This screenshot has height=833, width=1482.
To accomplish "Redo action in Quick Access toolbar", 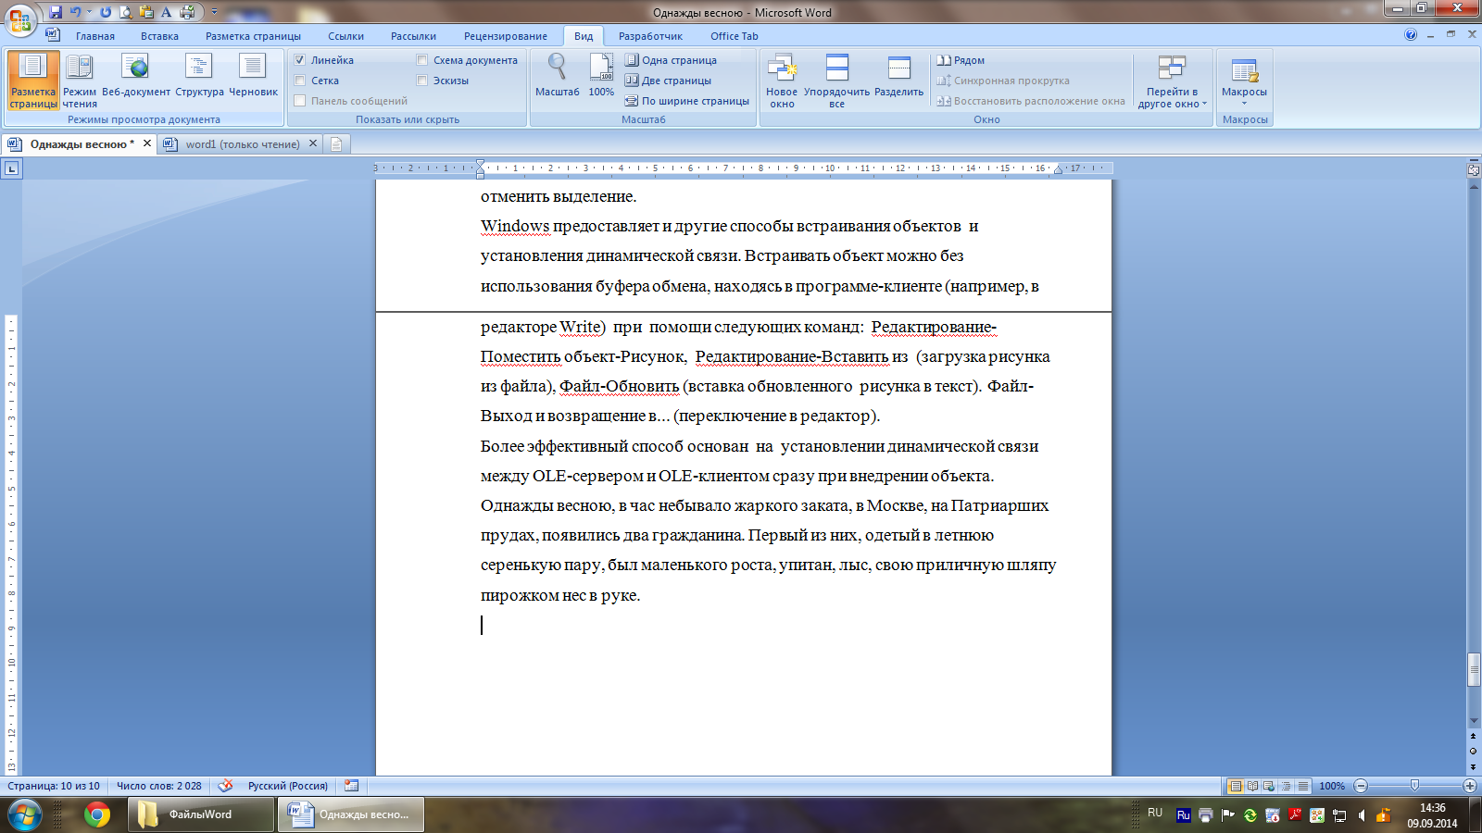I will coord(106,12).
